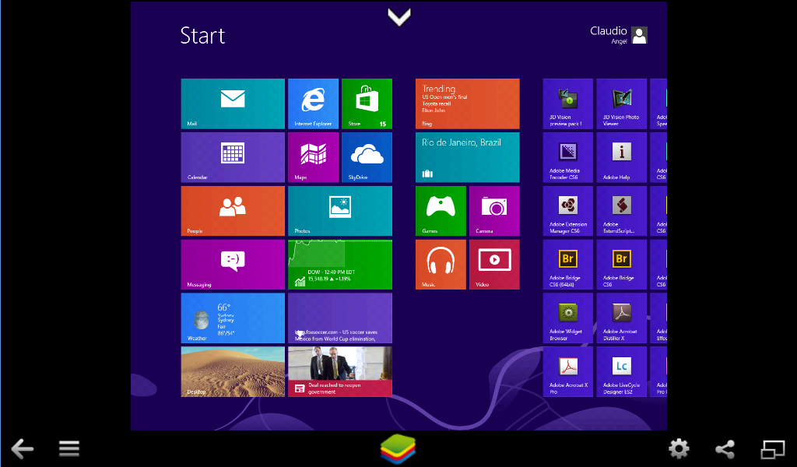Screen dimensions: 797x467
Task: Click the share icon
Action: coord(725,449)
